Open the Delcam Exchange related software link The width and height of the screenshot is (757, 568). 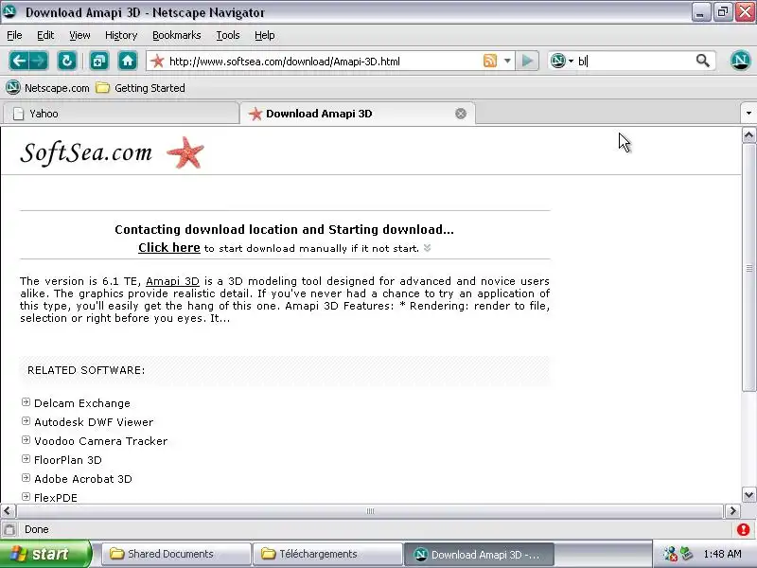[x=82, y=403]
